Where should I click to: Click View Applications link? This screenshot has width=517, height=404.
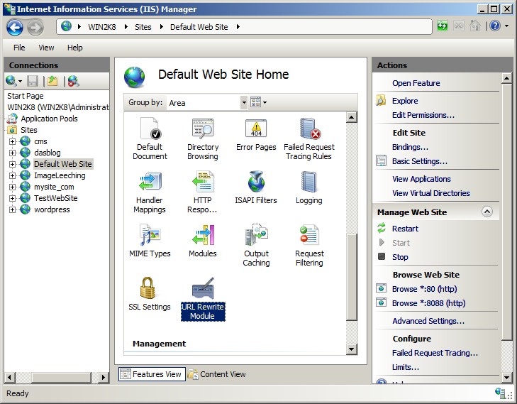(x=421, y=179)
